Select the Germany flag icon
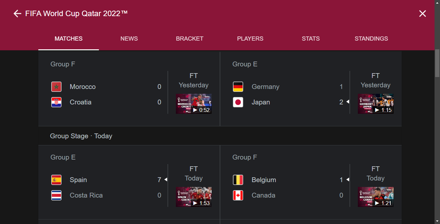The width and height of the screenshot is (440, 224). (238, 86)
